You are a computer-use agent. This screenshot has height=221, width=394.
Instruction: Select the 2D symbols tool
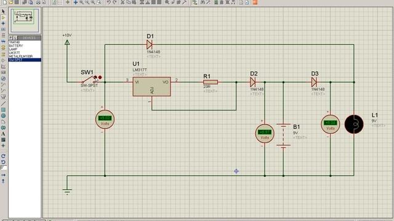3,140
